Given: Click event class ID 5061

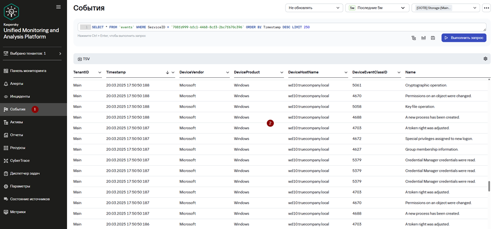Looking at the screenshot, I should click(x=357, y=85).
